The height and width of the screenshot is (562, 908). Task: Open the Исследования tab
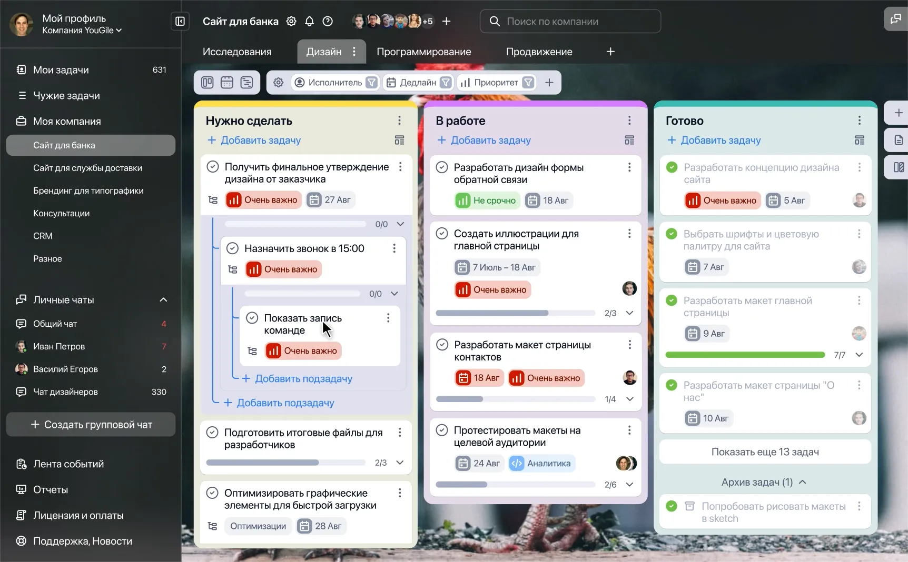tap(237, 52)
